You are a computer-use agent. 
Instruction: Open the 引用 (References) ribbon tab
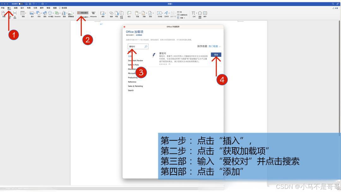(35, 8)
